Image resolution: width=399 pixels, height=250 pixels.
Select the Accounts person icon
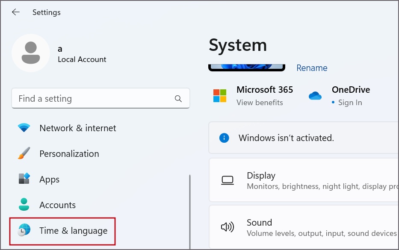(24, 204)
